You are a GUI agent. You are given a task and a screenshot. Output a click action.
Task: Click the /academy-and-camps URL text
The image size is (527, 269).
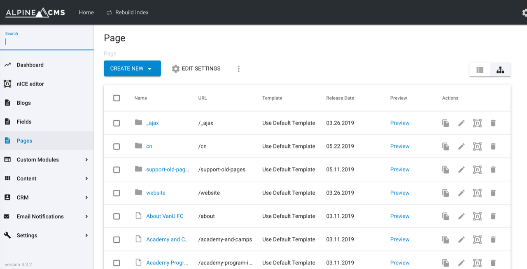(225, 239)
